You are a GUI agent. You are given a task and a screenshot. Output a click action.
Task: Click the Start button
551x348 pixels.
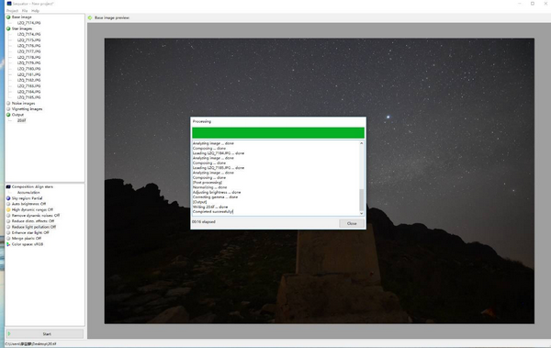[x=45, y=334]
